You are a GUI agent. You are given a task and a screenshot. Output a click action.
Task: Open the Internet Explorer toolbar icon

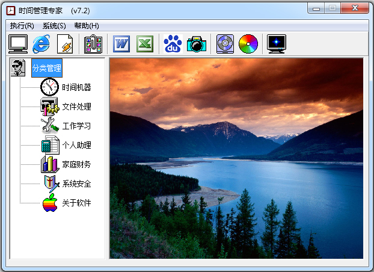(x=41, y=44)
